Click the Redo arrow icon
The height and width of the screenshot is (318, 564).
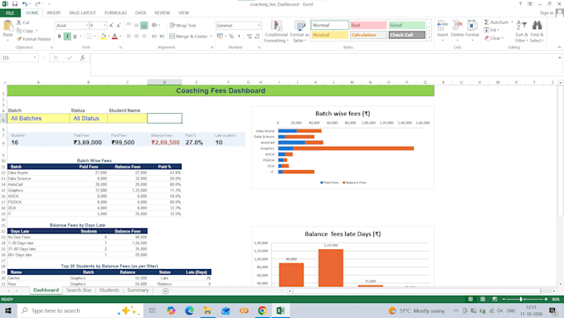pyautogui.click(x=38, y=4)
